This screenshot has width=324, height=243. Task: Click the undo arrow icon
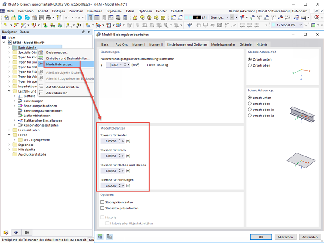pos(67,17)
